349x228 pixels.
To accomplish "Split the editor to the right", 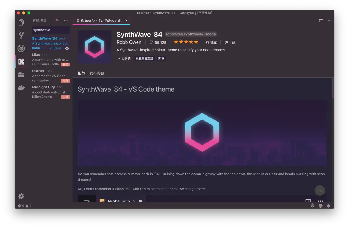I will pyautogui.click(x=321, y=20).
